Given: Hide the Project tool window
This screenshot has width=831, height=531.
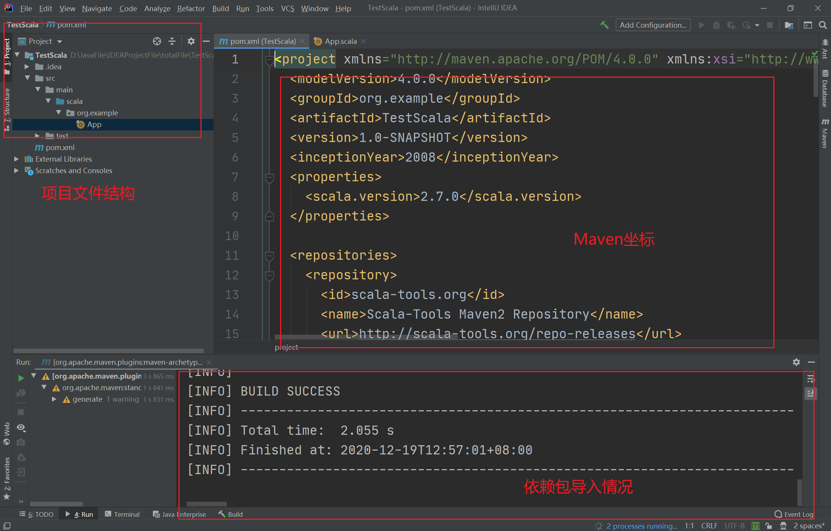Looking at the screenshot, I should click(206, 41).
